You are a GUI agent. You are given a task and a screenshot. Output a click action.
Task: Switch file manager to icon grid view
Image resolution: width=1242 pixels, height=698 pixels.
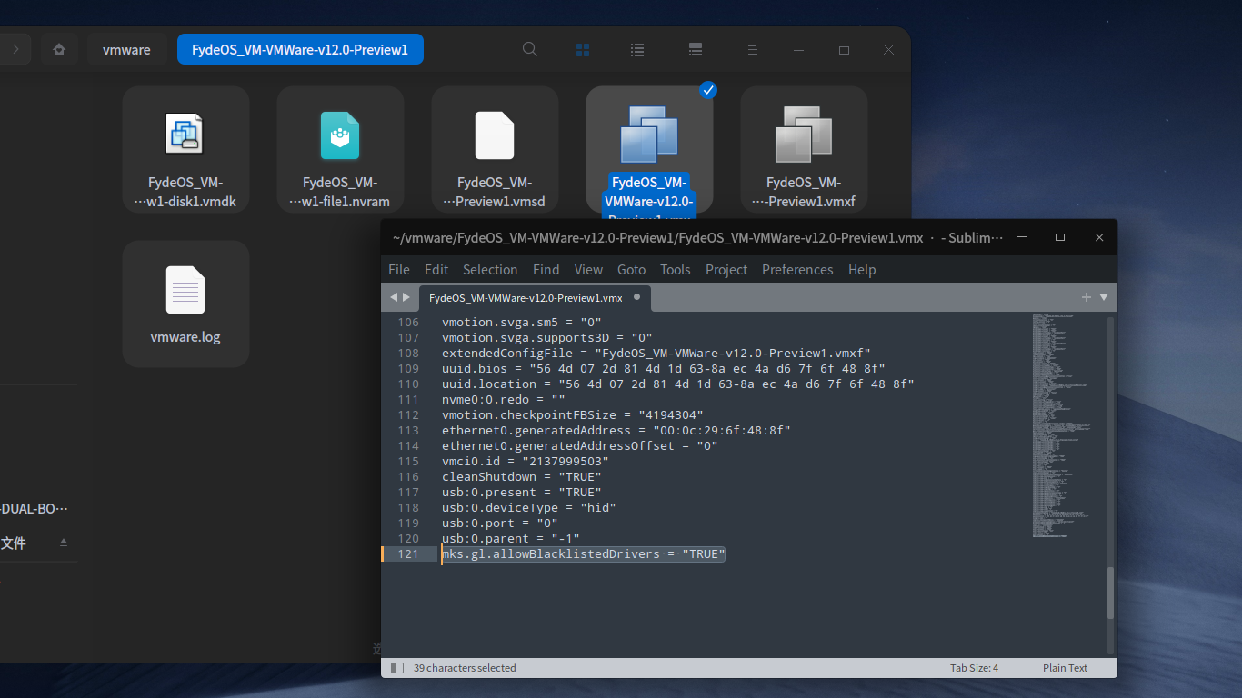coord(583,49)
